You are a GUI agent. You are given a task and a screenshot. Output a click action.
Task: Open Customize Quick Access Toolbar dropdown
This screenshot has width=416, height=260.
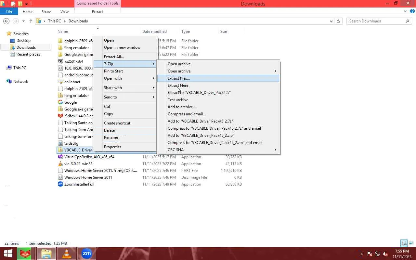[26, 4]
